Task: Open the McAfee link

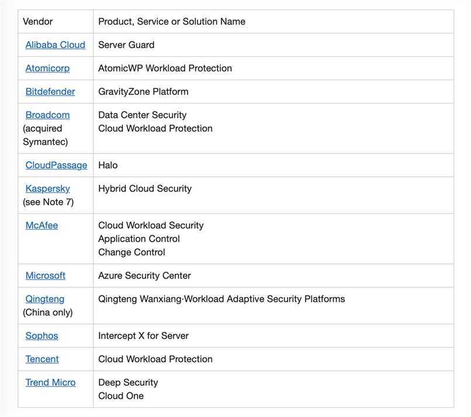Action: click(41, 225)
